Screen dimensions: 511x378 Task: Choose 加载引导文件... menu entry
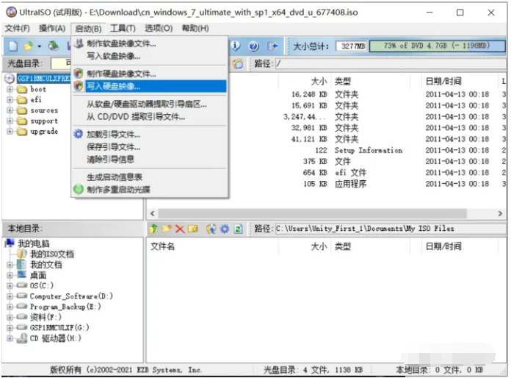click(150, 134)
